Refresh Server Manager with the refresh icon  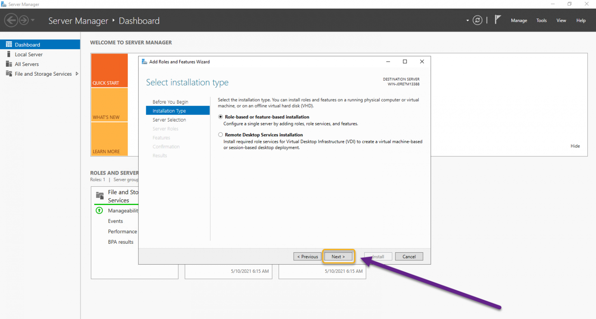pyautogui.click(x=478, y=20)
